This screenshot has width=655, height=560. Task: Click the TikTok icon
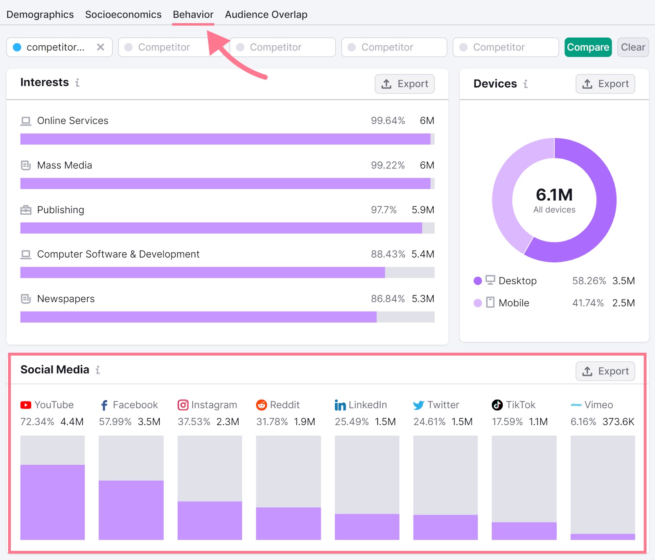(x=497, y=405)
